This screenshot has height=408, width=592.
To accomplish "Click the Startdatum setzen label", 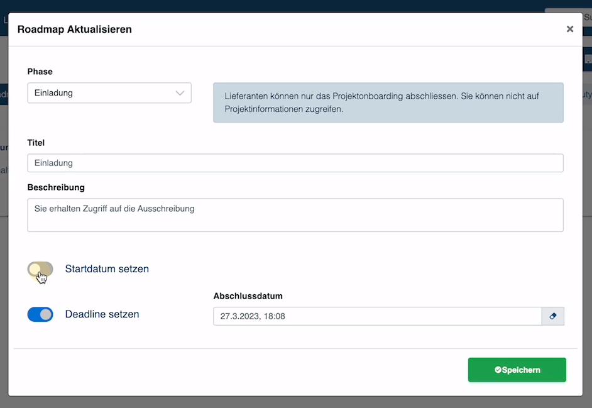I will 107,269.
